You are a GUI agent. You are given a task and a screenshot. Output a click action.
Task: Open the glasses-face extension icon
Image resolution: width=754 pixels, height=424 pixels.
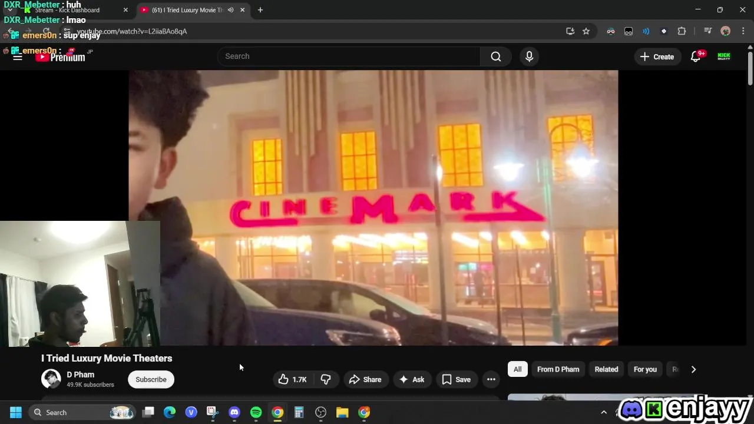pyautogui.click(x=611, y=31)
